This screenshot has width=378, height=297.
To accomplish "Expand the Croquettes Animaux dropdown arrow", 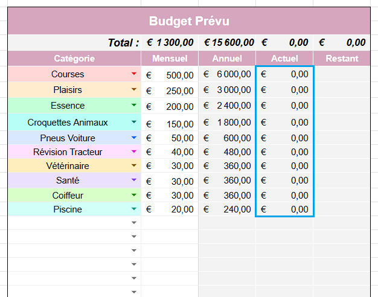I will [134, 123].
